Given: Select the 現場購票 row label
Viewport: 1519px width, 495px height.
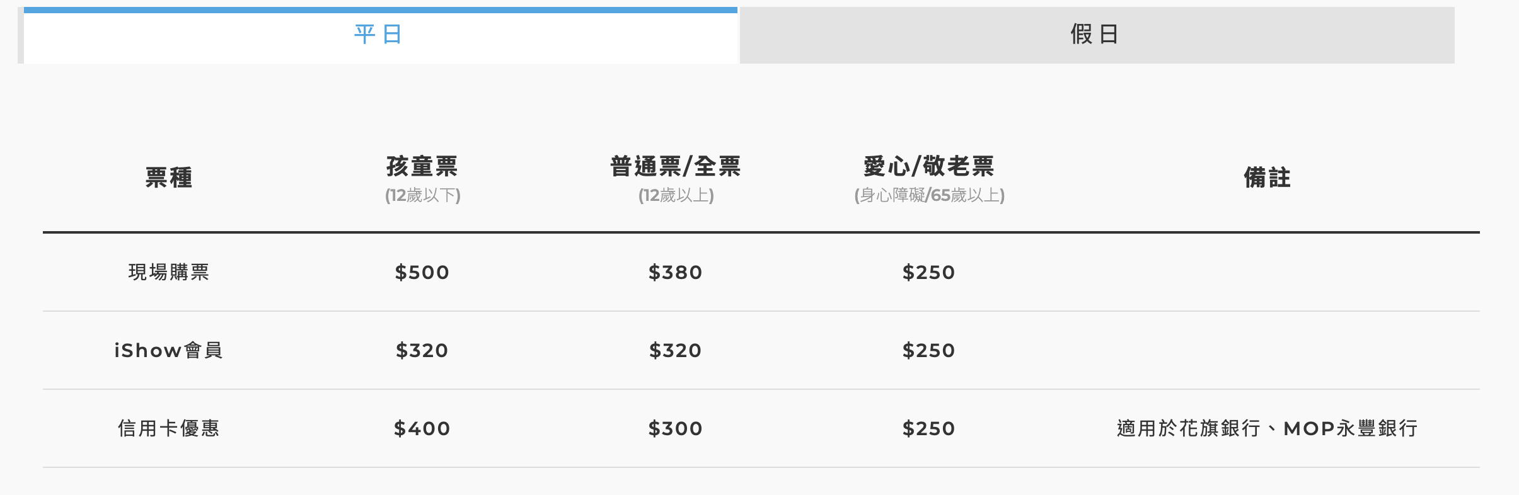Looking at the screenshot, I should [x=168, y=272].
